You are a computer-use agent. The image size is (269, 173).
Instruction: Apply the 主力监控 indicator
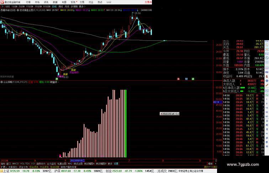click(52, 164)
